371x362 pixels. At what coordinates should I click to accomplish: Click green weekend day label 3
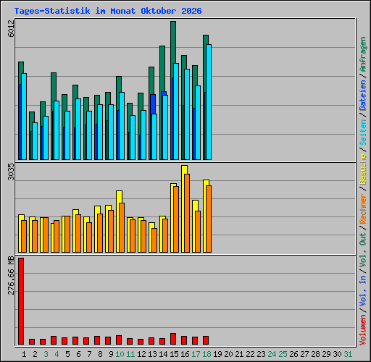pos(46,354)
